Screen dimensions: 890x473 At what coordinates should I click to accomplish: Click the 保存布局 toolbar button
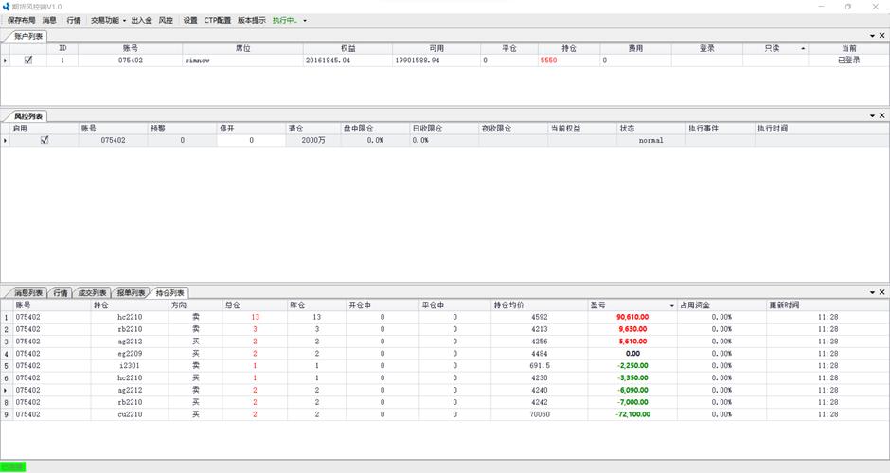pyautogui.click(x=21, y=20)
